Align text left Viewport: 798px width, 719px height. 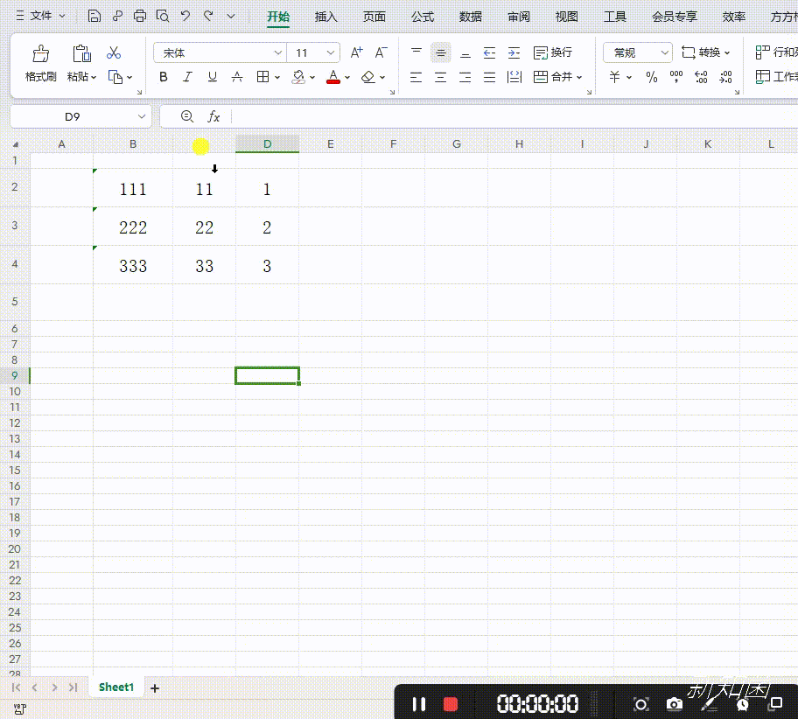(416, 77)
